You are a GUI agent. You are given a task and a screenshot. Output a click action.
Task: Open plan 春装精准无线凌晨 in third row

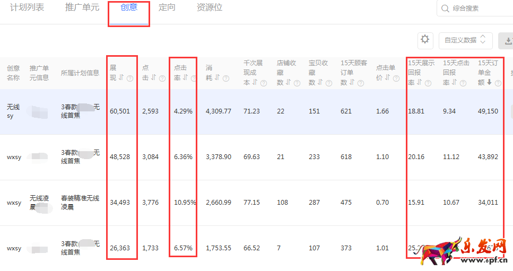[x=80, y=202]
